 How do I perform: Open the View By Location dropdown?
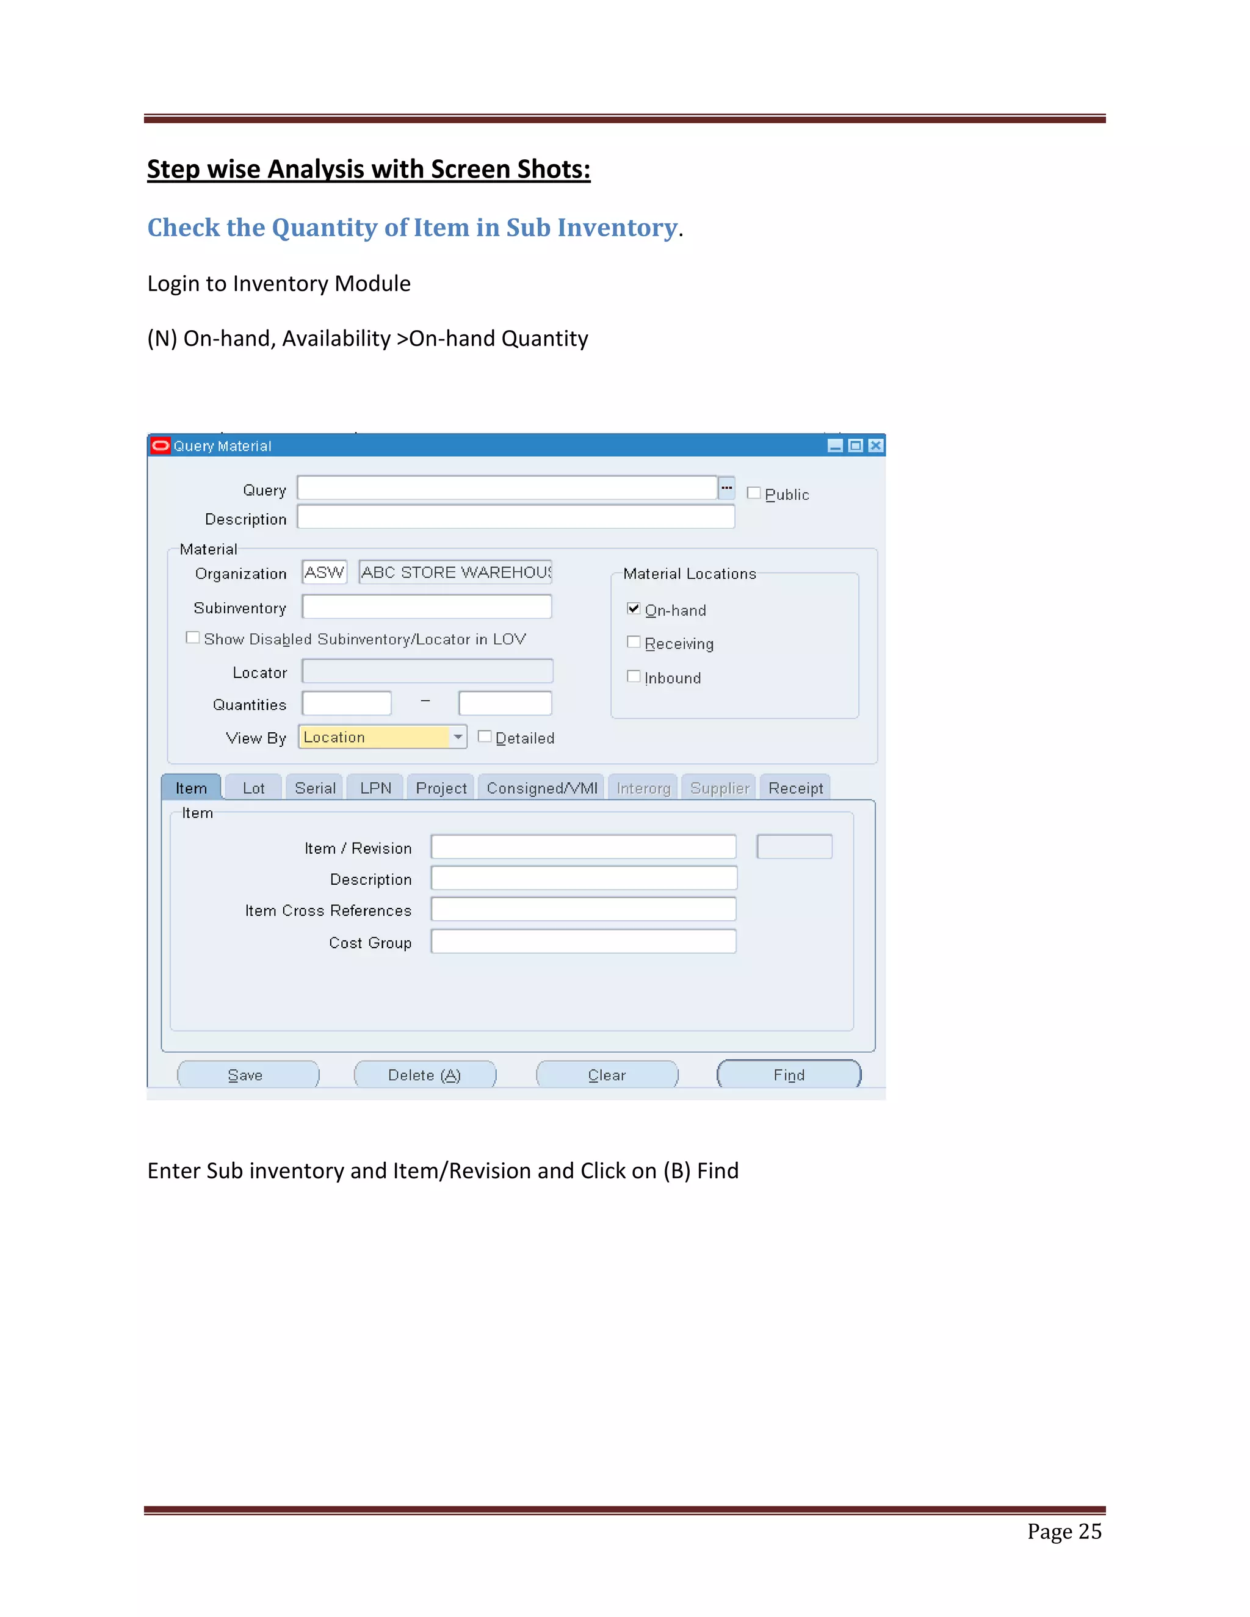[x=458, y=738]
